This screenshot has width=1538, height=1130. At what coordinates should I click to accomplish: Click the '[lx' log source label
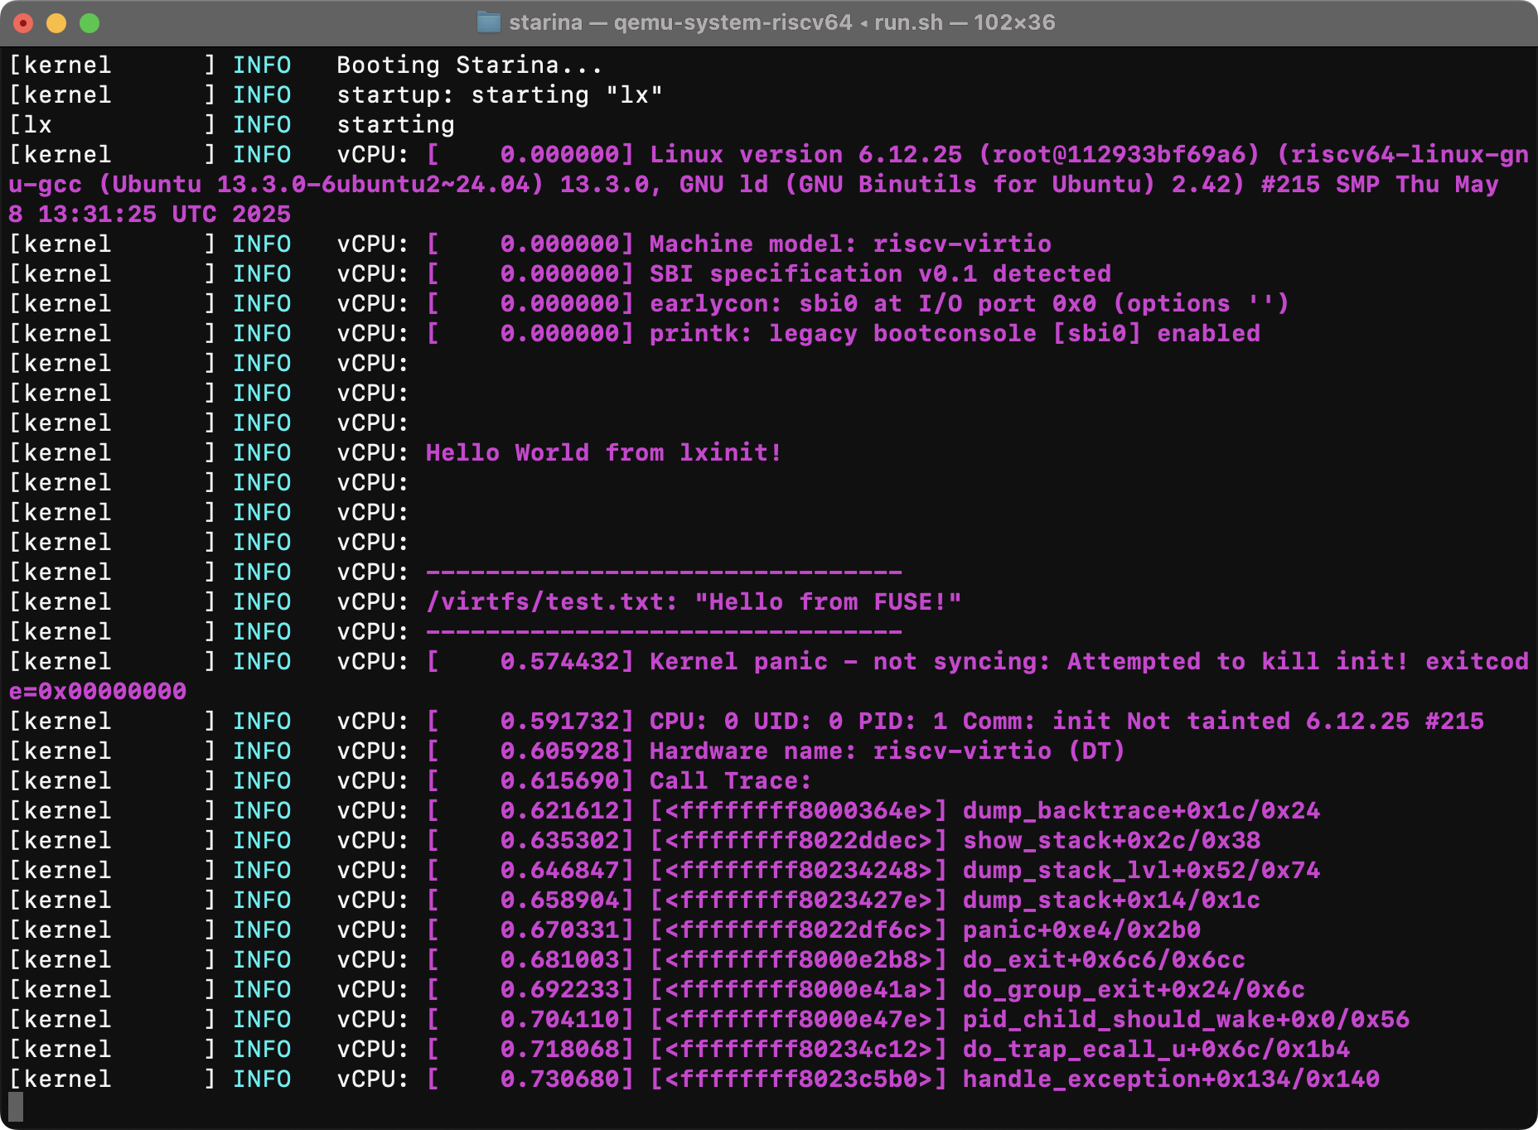pyautogui.click(x=31, y=125)
